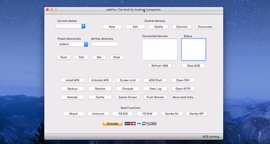Click the Pull button
The height and width of the screenshot is (144, 270).
click(82, 57)
